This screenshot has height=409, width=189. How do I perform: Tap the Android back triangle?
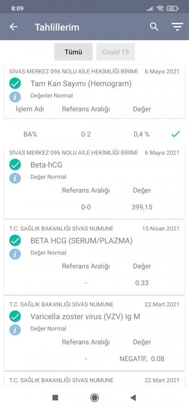[133, 398]
